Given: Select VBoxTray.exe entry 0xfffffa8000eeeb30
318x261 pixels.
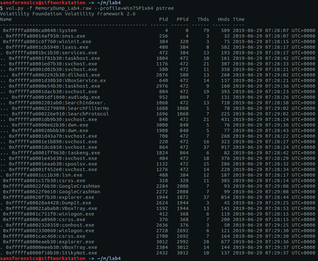Looking at the screenshot, I should (x=51, y=248).
